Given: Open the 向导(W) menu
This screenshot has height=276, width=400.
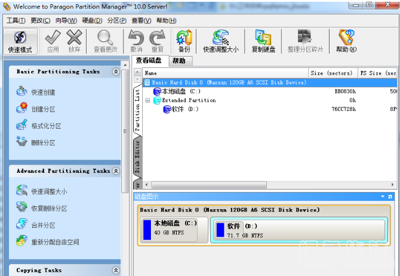Looking at the screenshot, I should click(66, 21).
